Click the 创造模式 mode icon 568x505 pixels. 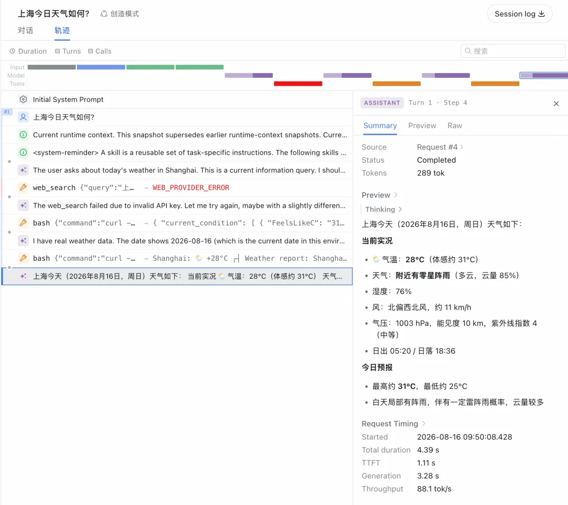click(x=104, y=14)
